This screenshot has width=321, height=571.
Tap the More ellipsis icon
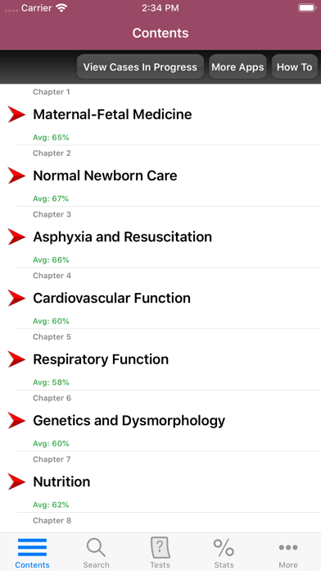(288, 547)
